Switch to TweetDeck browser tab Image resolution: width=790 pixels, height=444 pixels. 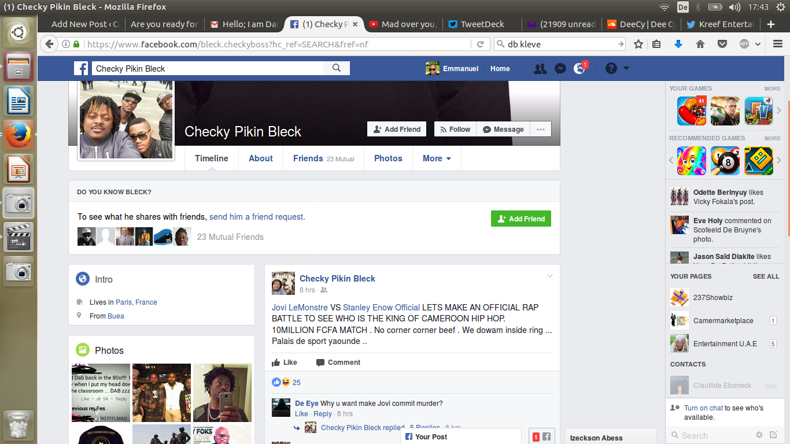[x=482, y=24]
